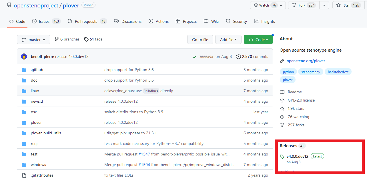Open pull request #1504 link
This screenshot has height=178, width=367.
point(144,165)
